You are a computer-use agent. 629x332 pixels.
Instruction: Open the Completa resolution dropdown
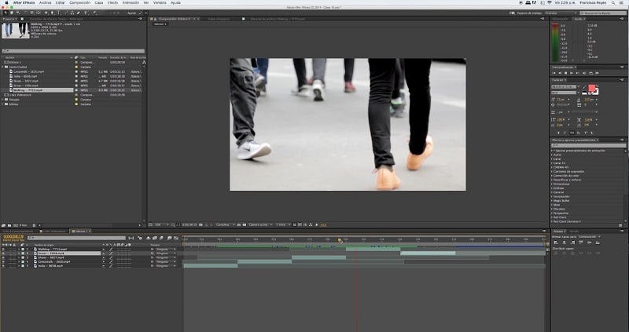pyautogui.click(x=226, y=225)
